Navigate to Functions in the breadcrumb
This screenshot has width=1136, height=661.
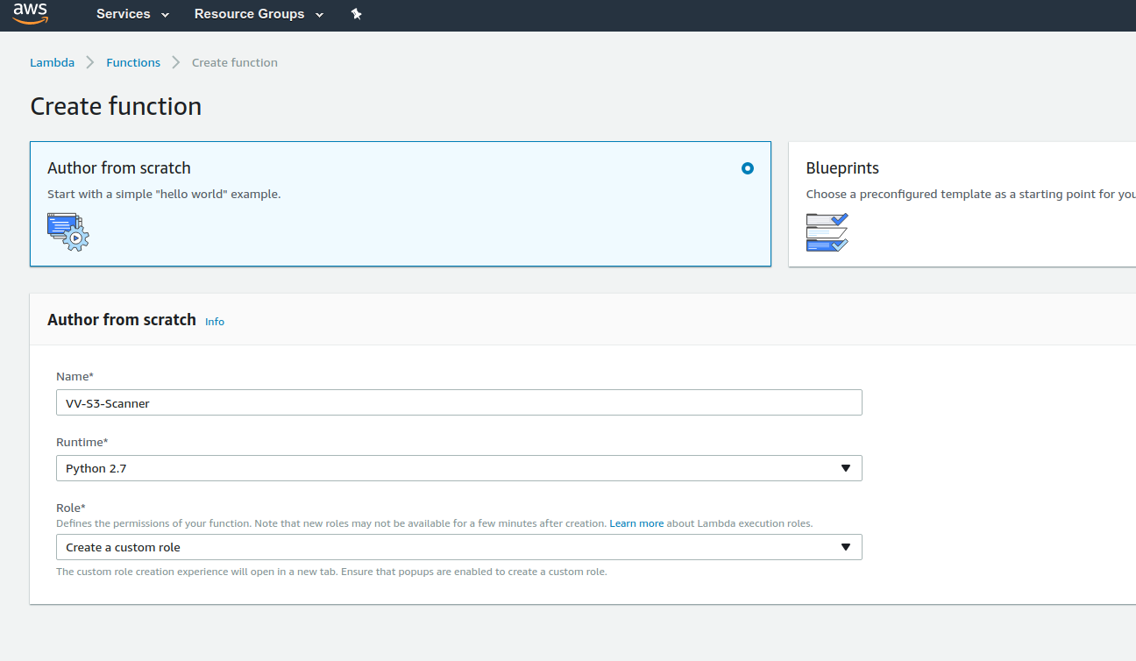[x=133, y=62]
